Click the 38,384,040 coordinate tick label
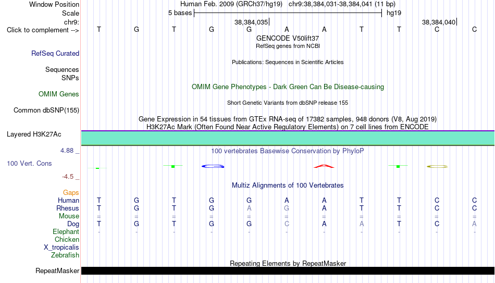Image resolution: width=495 pixels, height=283 pixels. (439, 22)
